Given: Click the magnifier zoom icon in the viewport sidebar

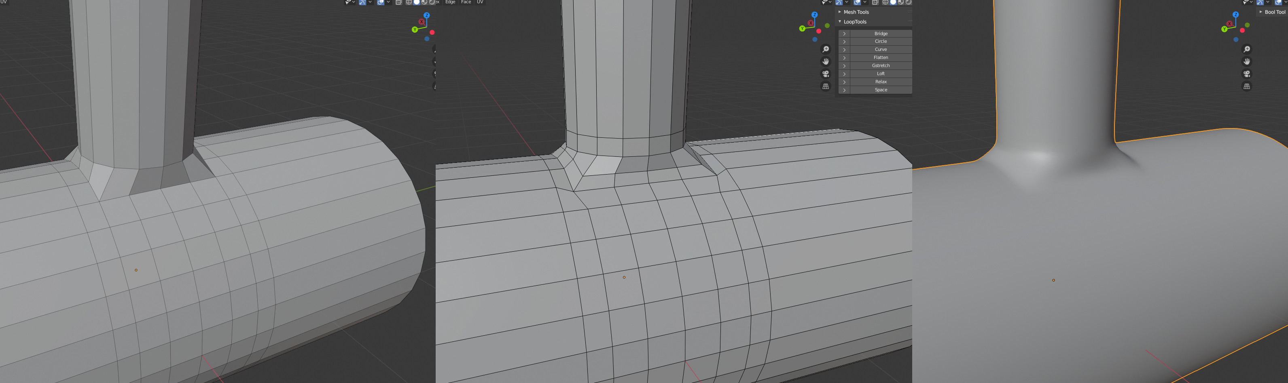Looking at the screenshot, I should pos(826,48).
